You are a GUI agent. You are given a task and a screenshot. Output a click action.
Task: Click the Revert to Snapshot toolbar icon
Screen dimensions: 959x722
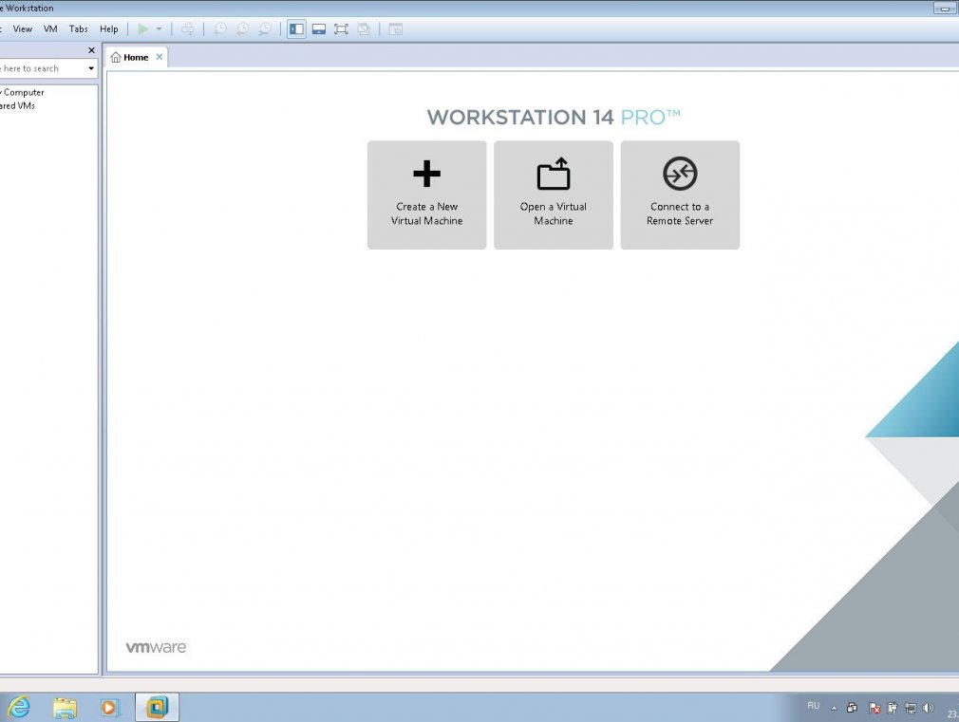pos(242,28)
